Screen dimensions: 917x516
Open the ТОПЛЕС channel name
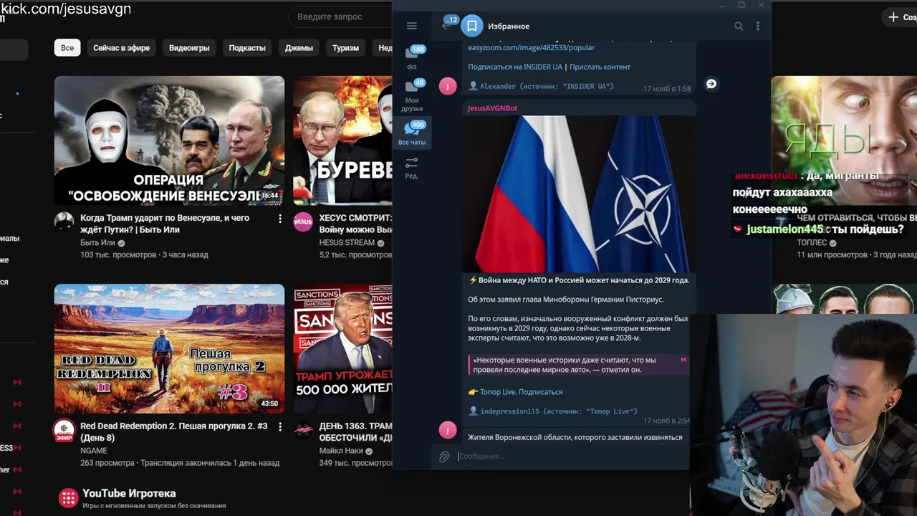click(812, 243)
